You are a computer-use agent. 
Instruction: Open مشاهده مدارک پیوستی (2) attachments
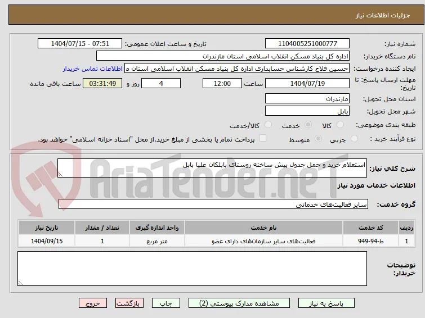click(x=239, y=303)
